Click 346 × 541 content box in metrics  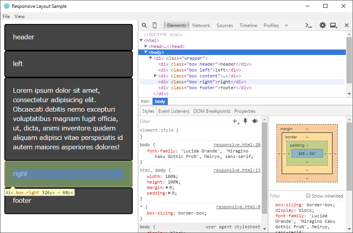pyautogui.click(x=307, y=153)
